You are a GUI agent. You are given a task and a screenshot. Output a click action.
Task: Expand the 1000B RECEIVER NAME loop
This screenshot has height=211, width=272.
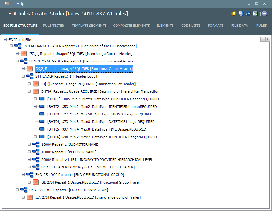29,152
